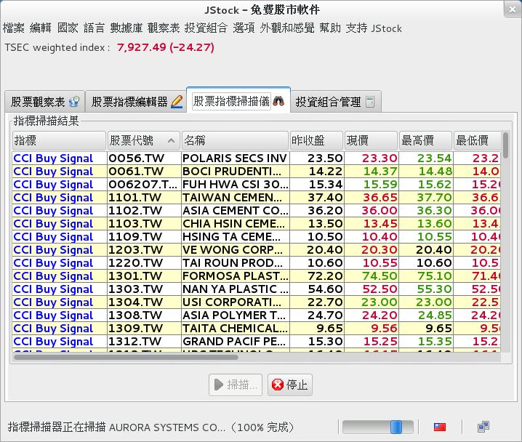The image size is (522, 442).
Task: Click the binoculars icon on scanner tab
Action: point(278,100)
